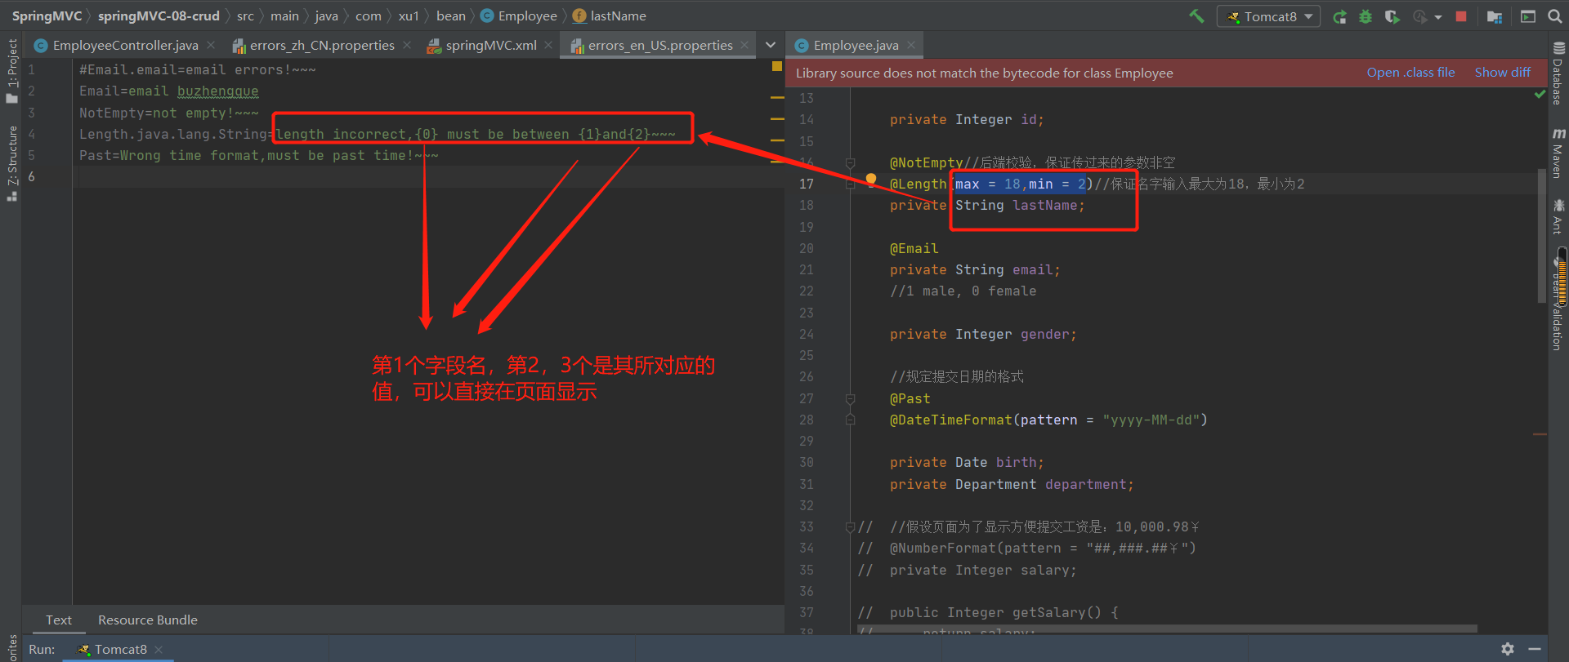Hide the Run panel with minus icon
Image resolution: width=1569 pixels, height=662 pixels.
point(1535,649)
